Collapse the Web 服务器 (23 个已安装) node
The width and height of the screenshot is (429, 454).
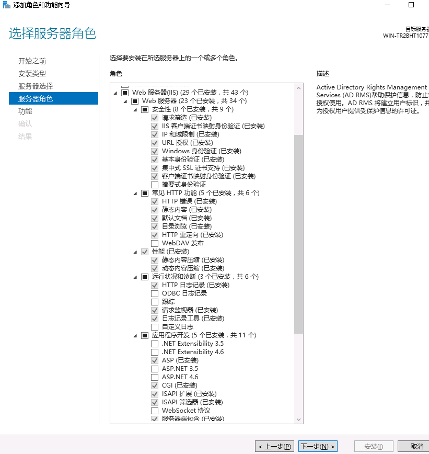[x=125, y=101]
